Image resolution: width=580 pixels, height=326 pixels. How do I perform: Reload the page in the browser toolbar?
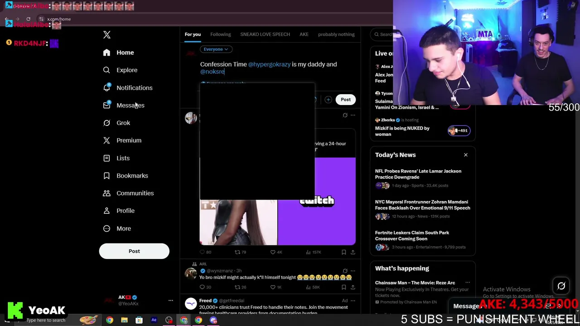28,19
